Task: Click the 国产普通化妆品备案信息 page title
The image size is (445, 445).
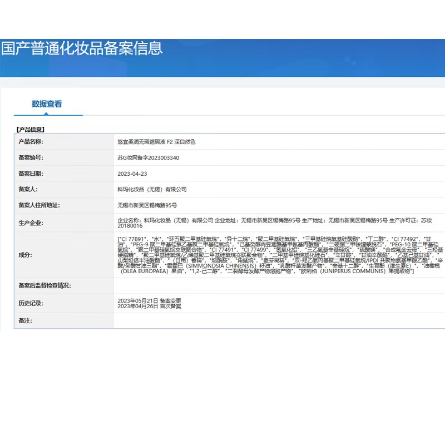Action: tap(82, 48)
